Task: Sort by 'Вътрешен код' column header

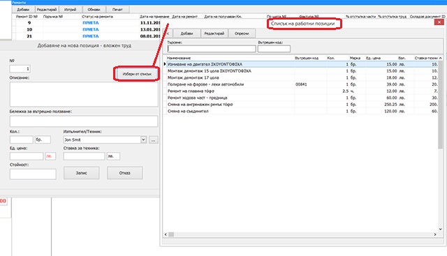Action: click(x=307, y=58)
